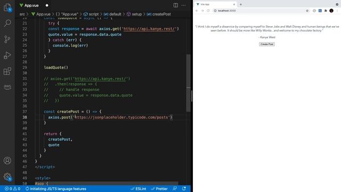Click createPost in the return block
This screenshot has height=192, width=341.
[x=59, y=139]
